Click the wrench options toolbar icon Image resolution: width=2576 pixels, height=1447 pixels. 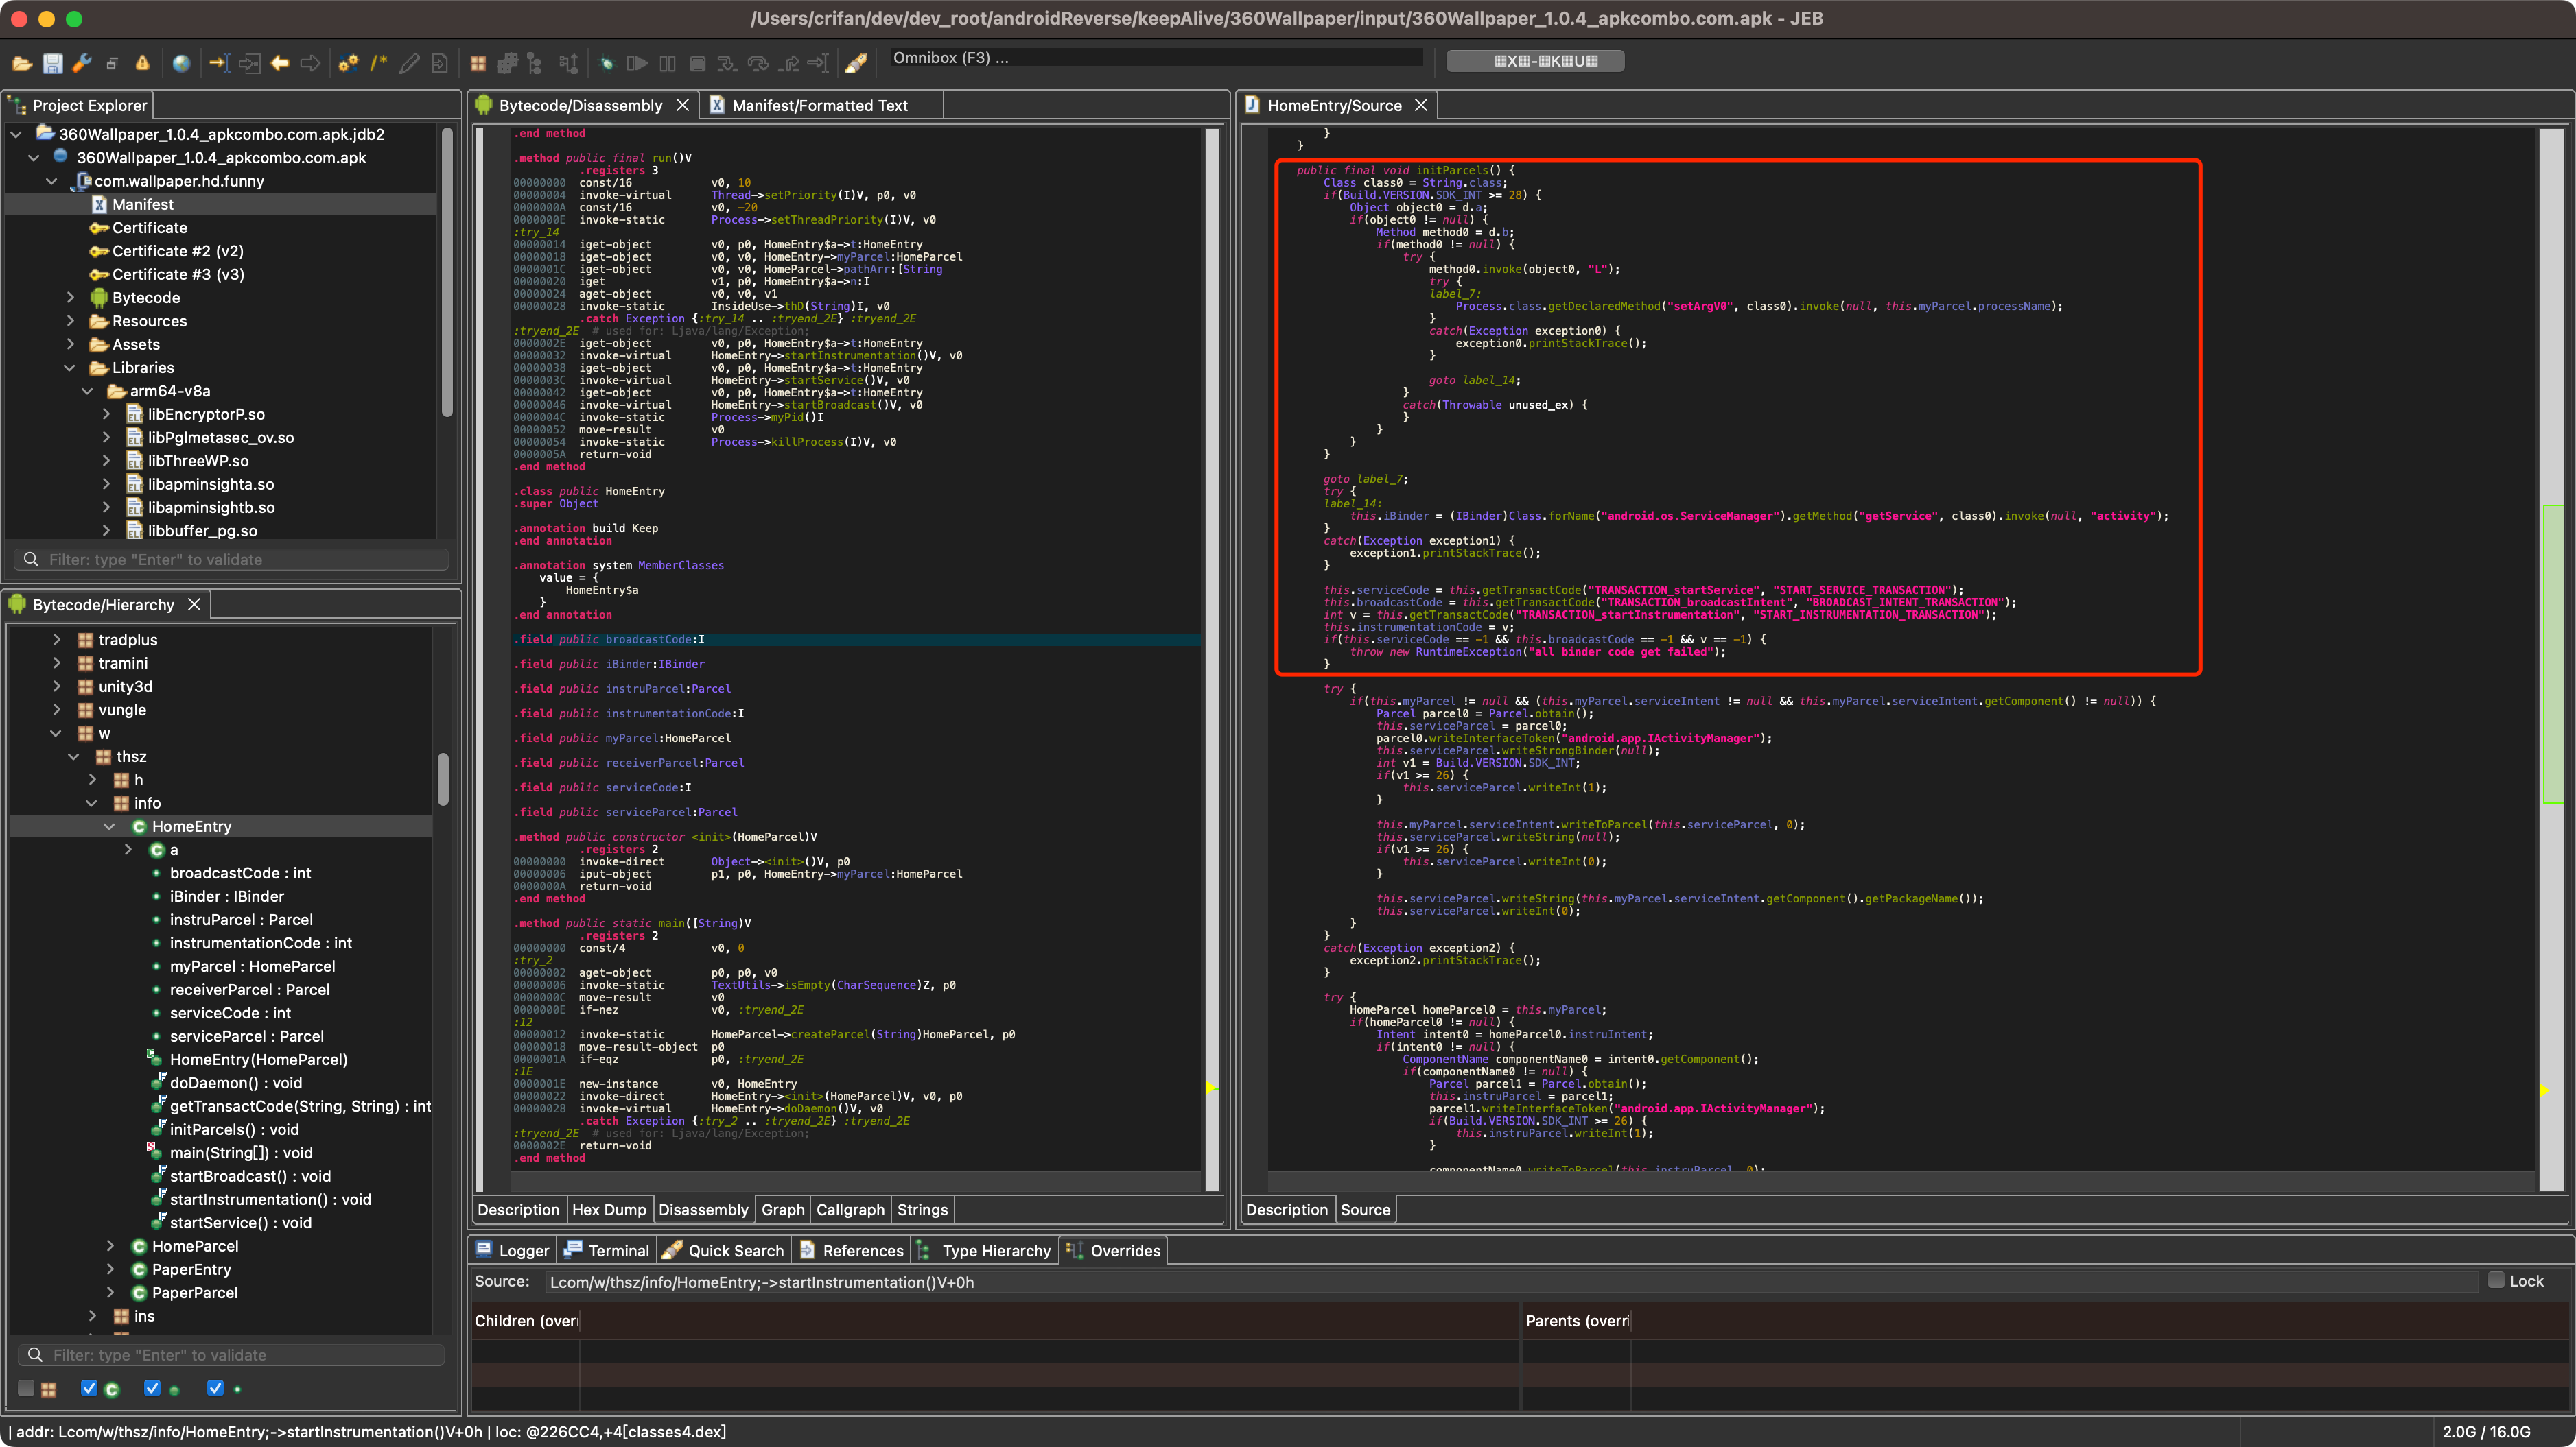82,63
